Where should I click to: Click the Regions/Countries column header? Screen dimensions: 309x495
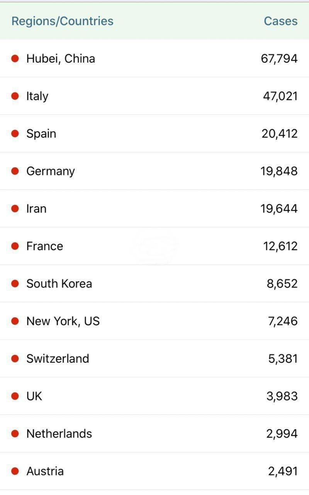pyautogui.click(x=62, y=21)
